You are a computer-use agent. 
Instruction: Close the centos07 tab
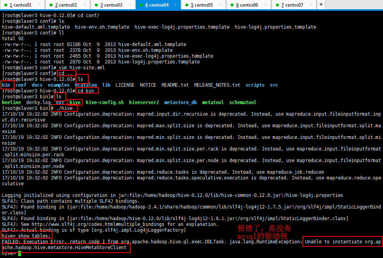click(311, 5)
